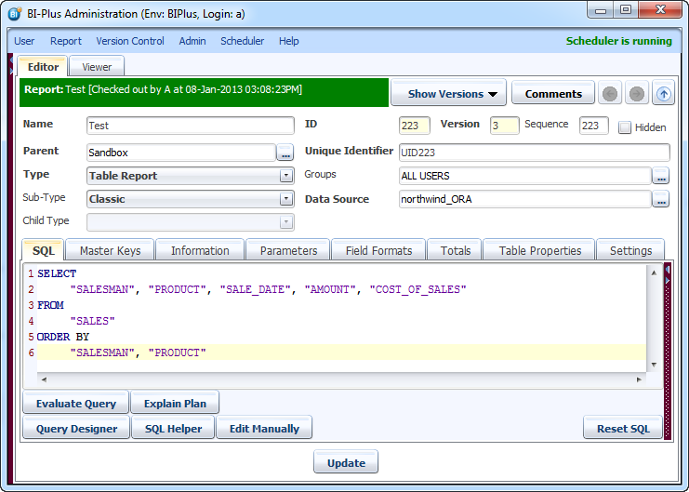Click the forward arrow icon beside Comments
Image resolution: width=689 pixels, height=492 pixels.
[637, 94]
